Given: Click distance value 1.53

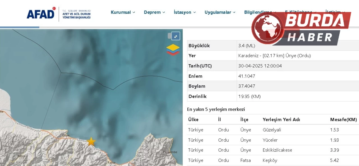Looking at the screenshot, I should 334,130.
